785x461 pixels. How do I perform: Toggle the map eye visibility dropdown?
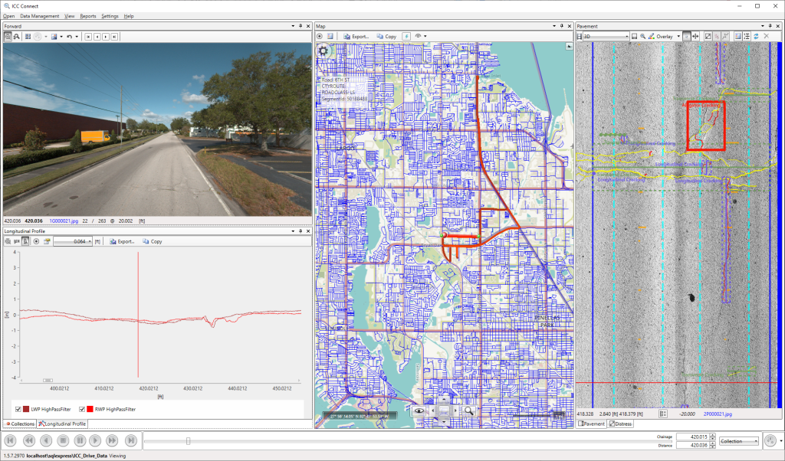click(x=421, y=36)
